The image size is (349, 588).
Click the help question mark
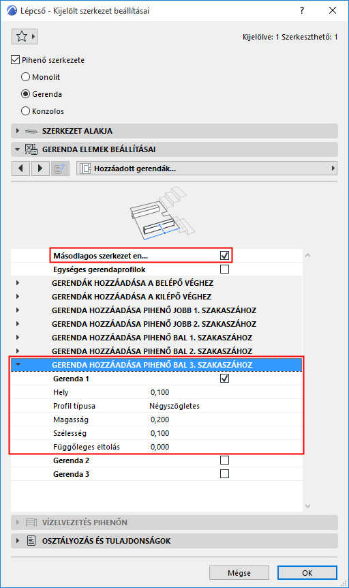pyautogui.click(x=302, y=10)
